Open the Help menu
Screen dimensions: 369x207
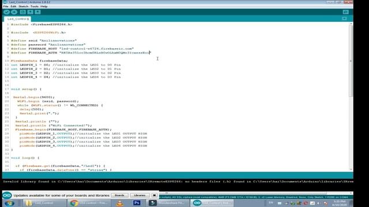(44, 6)
